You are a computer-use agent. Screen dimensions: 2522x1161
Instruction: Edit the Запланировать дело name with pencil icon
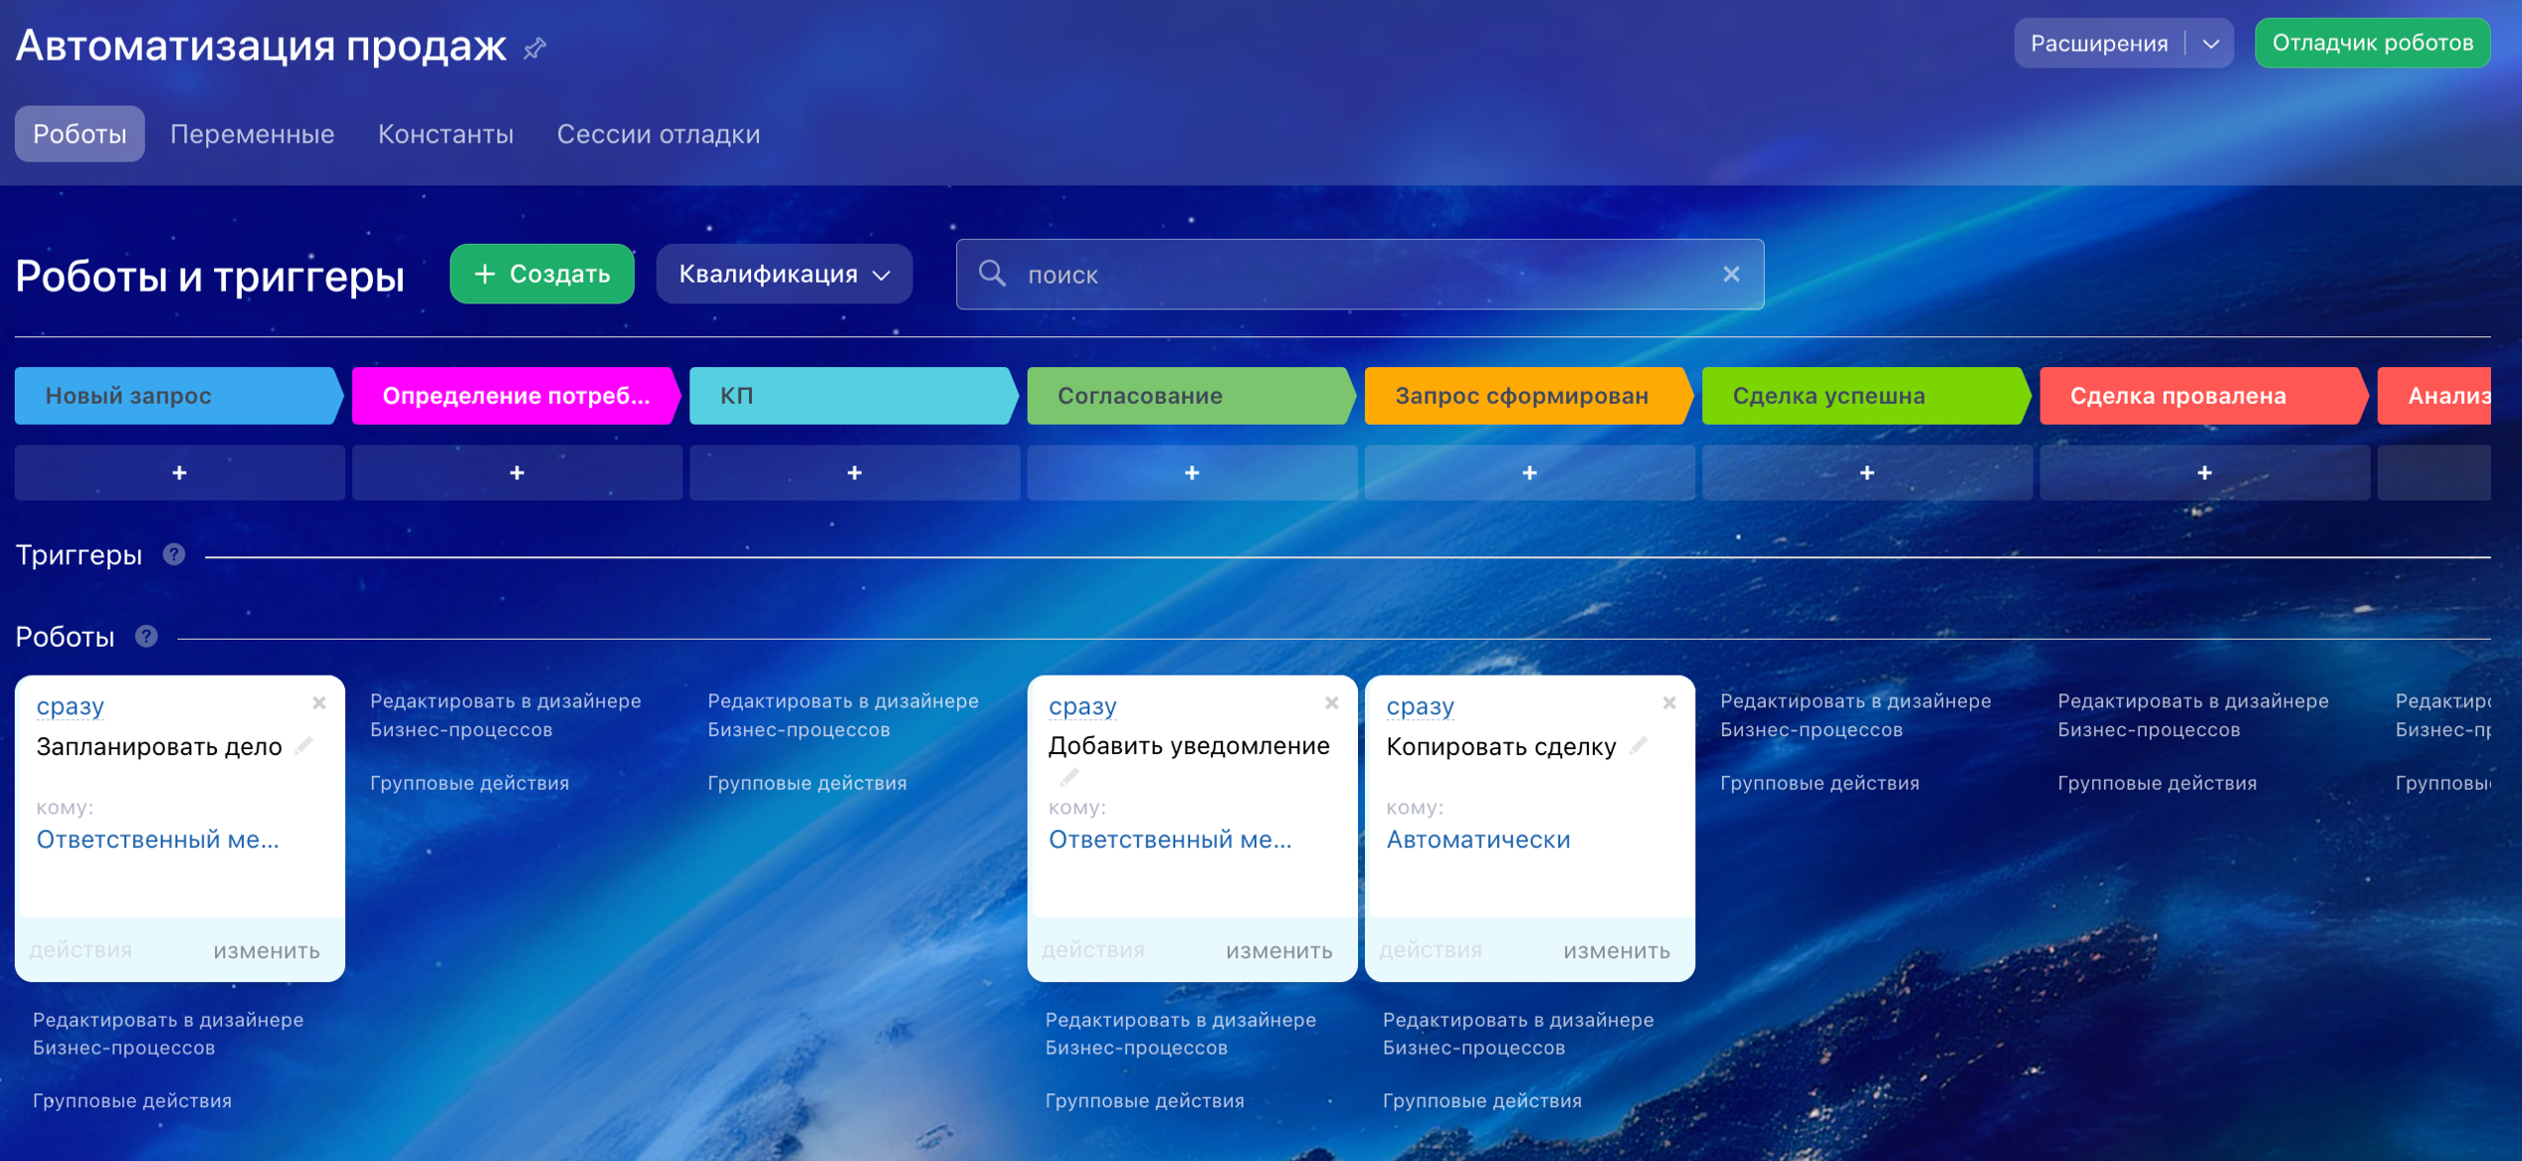[304, 745]
